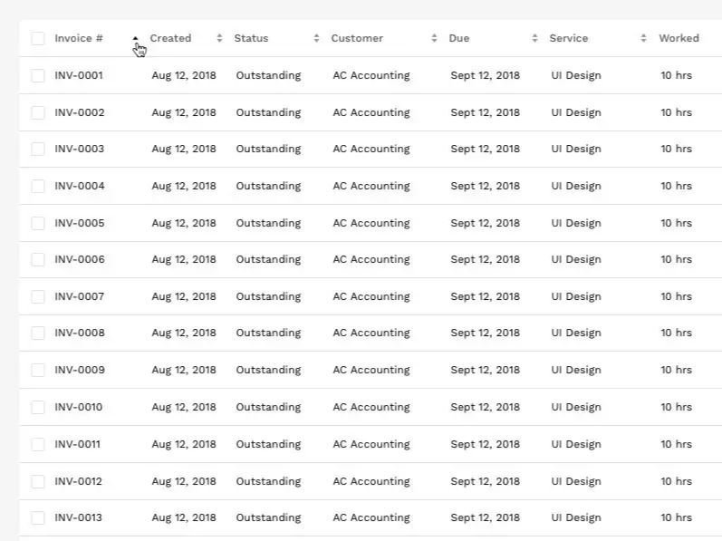This screenshot has height=541, width=722.
Task: Sort by Invoice # column arrow
Action: pyautogui.click(x=135, y=38)
